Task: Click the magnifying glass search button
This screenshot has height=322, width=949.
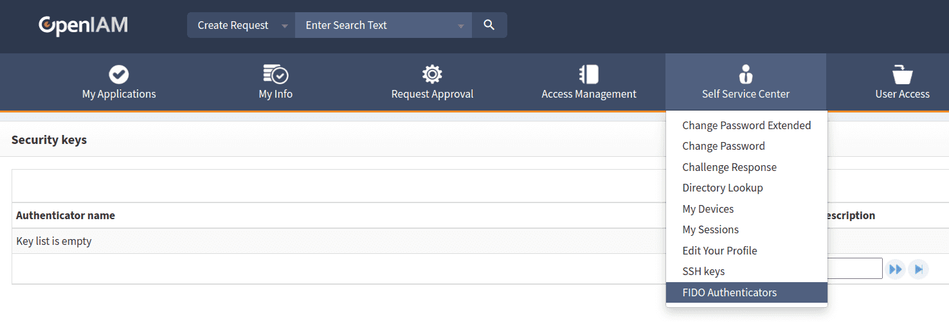Action: pos(489,25)
